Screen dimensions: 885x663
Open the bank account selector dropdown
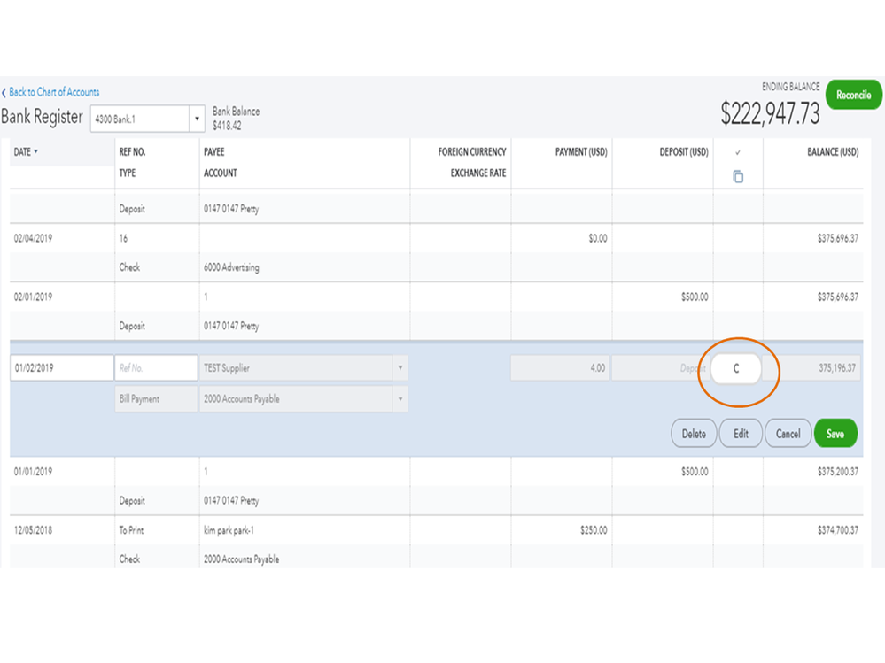click(x=197, y=119)
